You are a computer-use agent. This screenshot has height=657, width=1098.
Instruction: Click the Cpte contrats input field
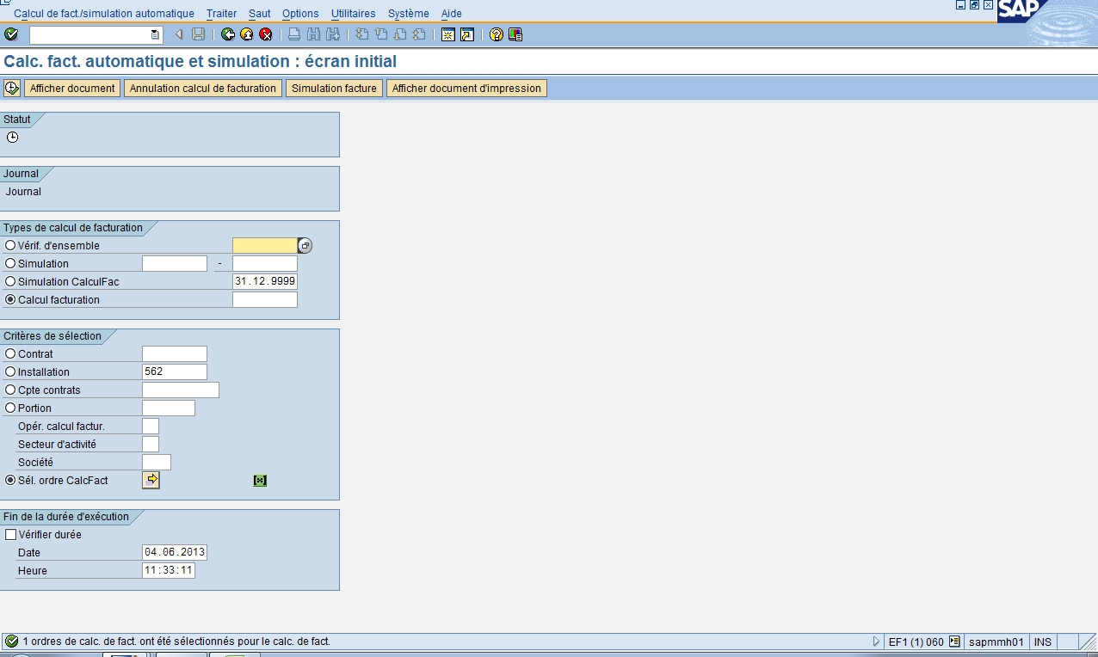[x=181, y=390]
